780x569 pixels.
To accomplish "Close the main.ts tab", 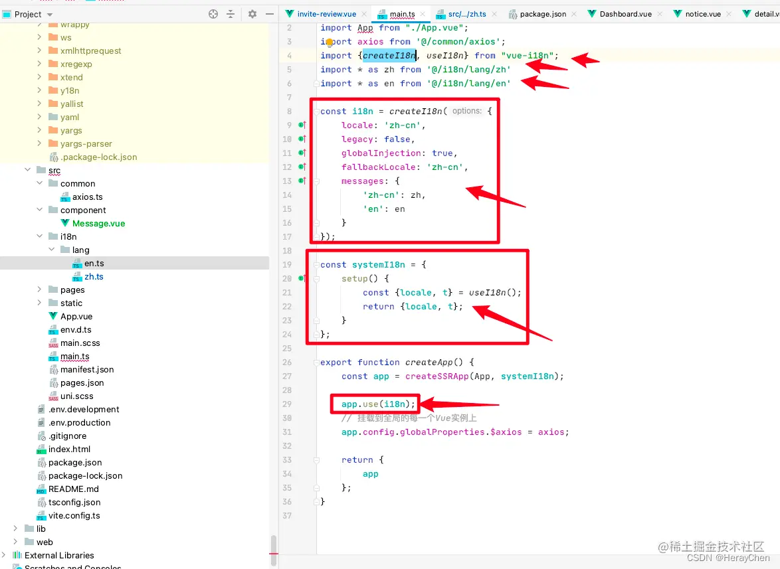I will [x=423, y=14].
